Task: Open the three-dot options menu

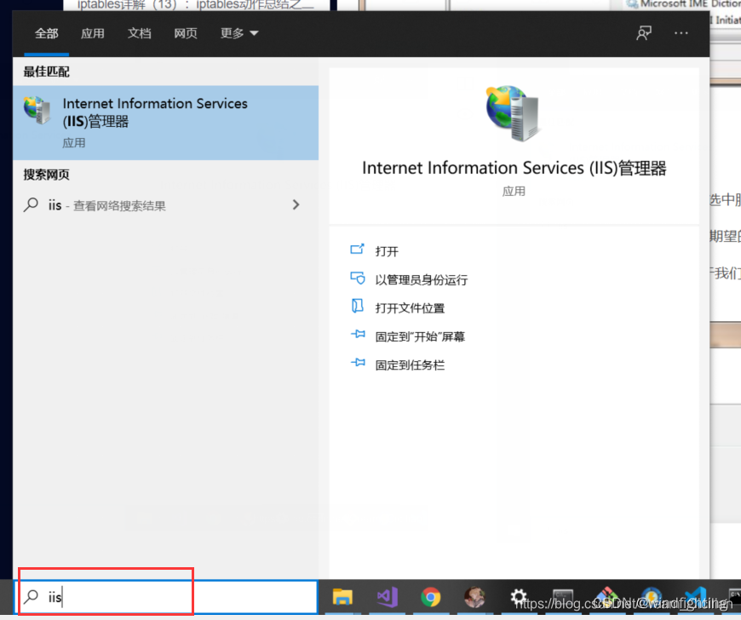Action: (681, 33)
